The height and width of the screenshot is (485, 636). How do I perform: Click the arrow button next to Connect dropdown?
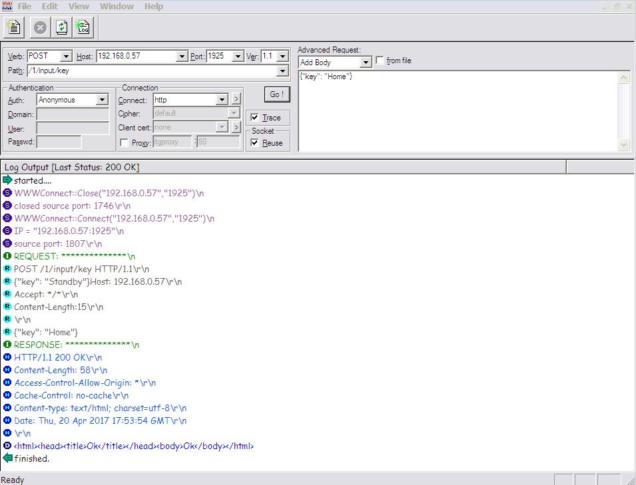point(235,100)
